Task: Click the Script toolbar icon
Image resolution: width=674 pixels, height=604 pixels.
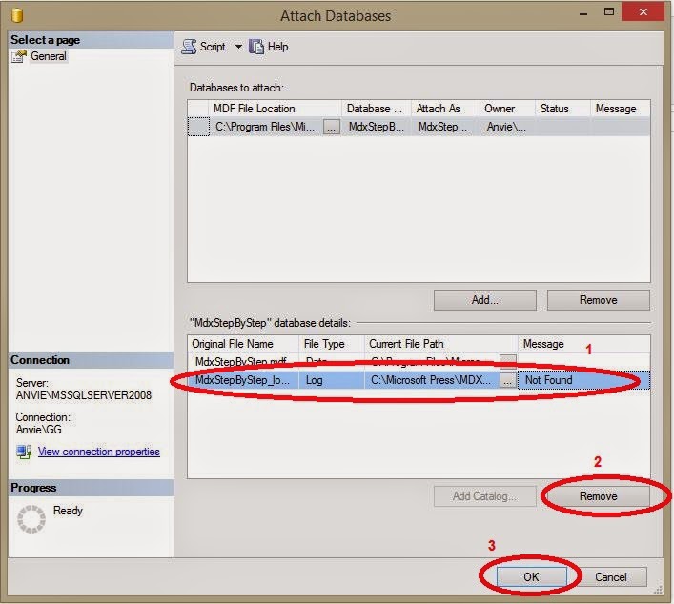Action: [x=189, y=47]
